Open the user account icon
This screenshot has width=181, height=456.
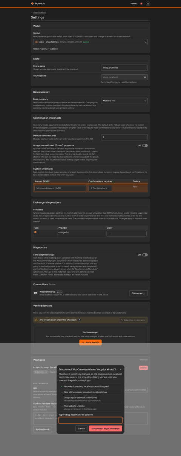tap(148, 3)
